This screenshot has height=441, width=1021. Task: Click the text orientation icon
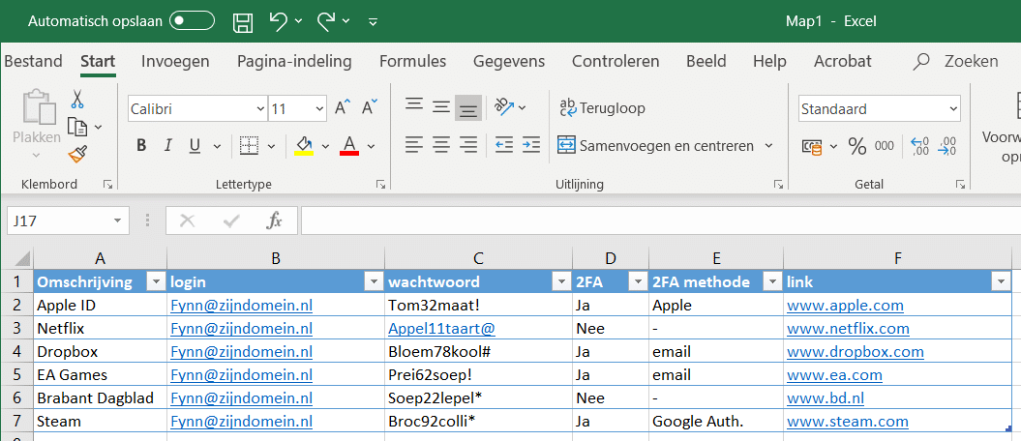504,106
